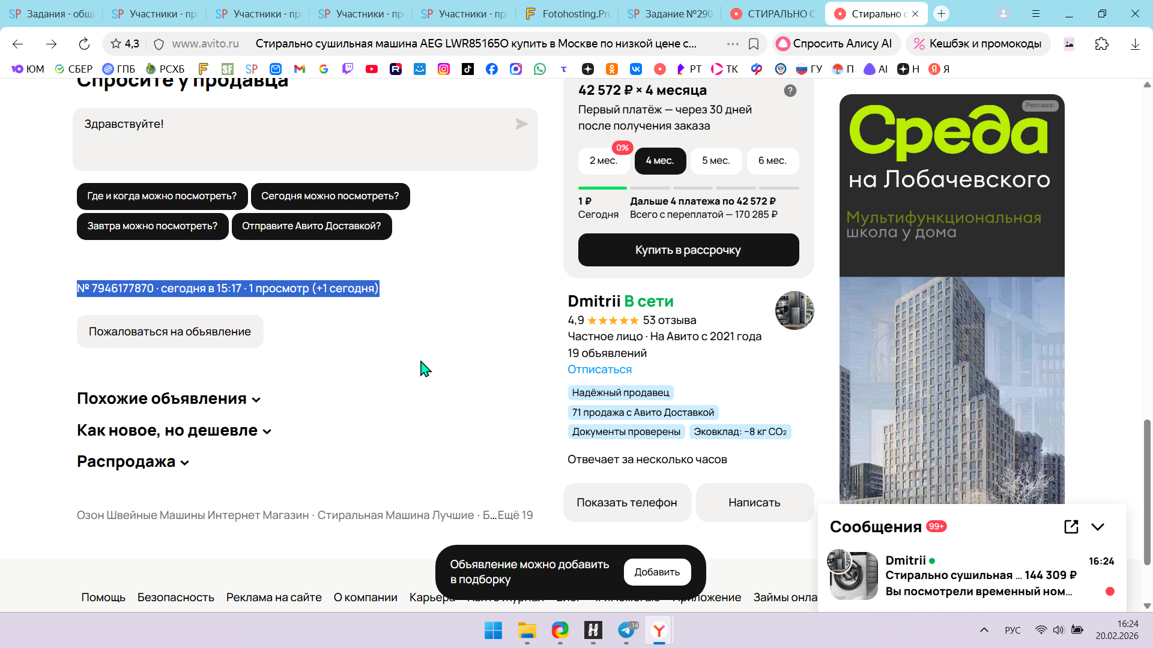Open messages in a separate window icon
The image size is (1153, 648).
point(1071,527)
